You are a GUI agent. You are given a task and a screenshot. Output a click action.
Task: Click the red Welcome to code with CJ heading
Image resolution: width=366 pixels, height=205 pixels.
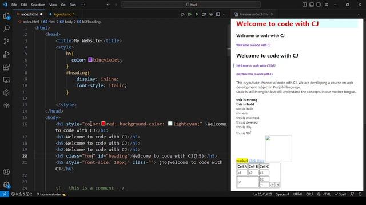(277, 24)
